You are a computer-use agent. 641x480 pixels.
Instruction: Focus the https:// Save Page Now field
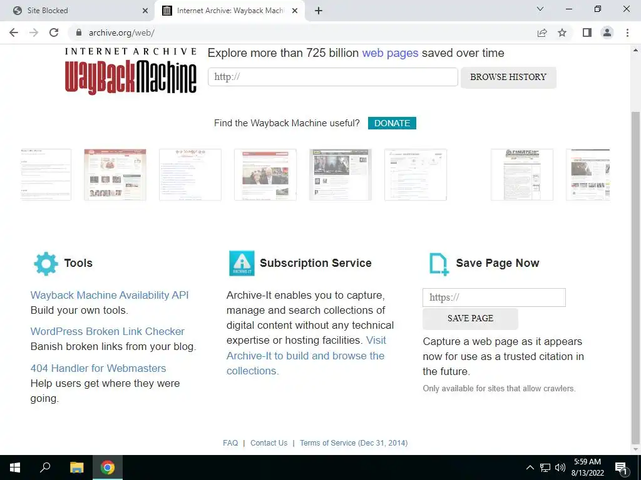[x=494, y=297]
